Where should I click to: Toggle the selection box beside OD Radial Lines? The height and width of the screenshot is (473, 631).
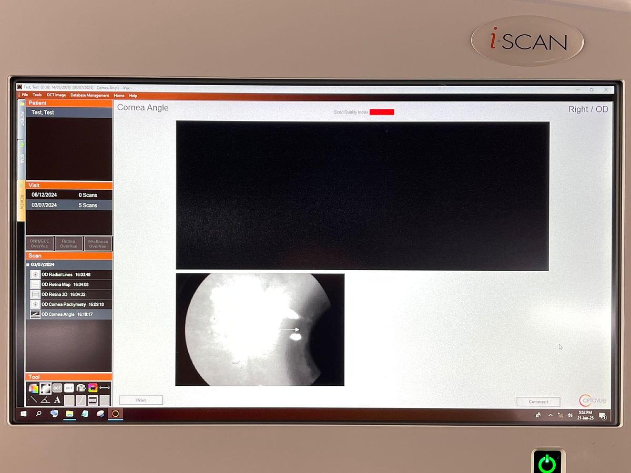click(35, 274)
